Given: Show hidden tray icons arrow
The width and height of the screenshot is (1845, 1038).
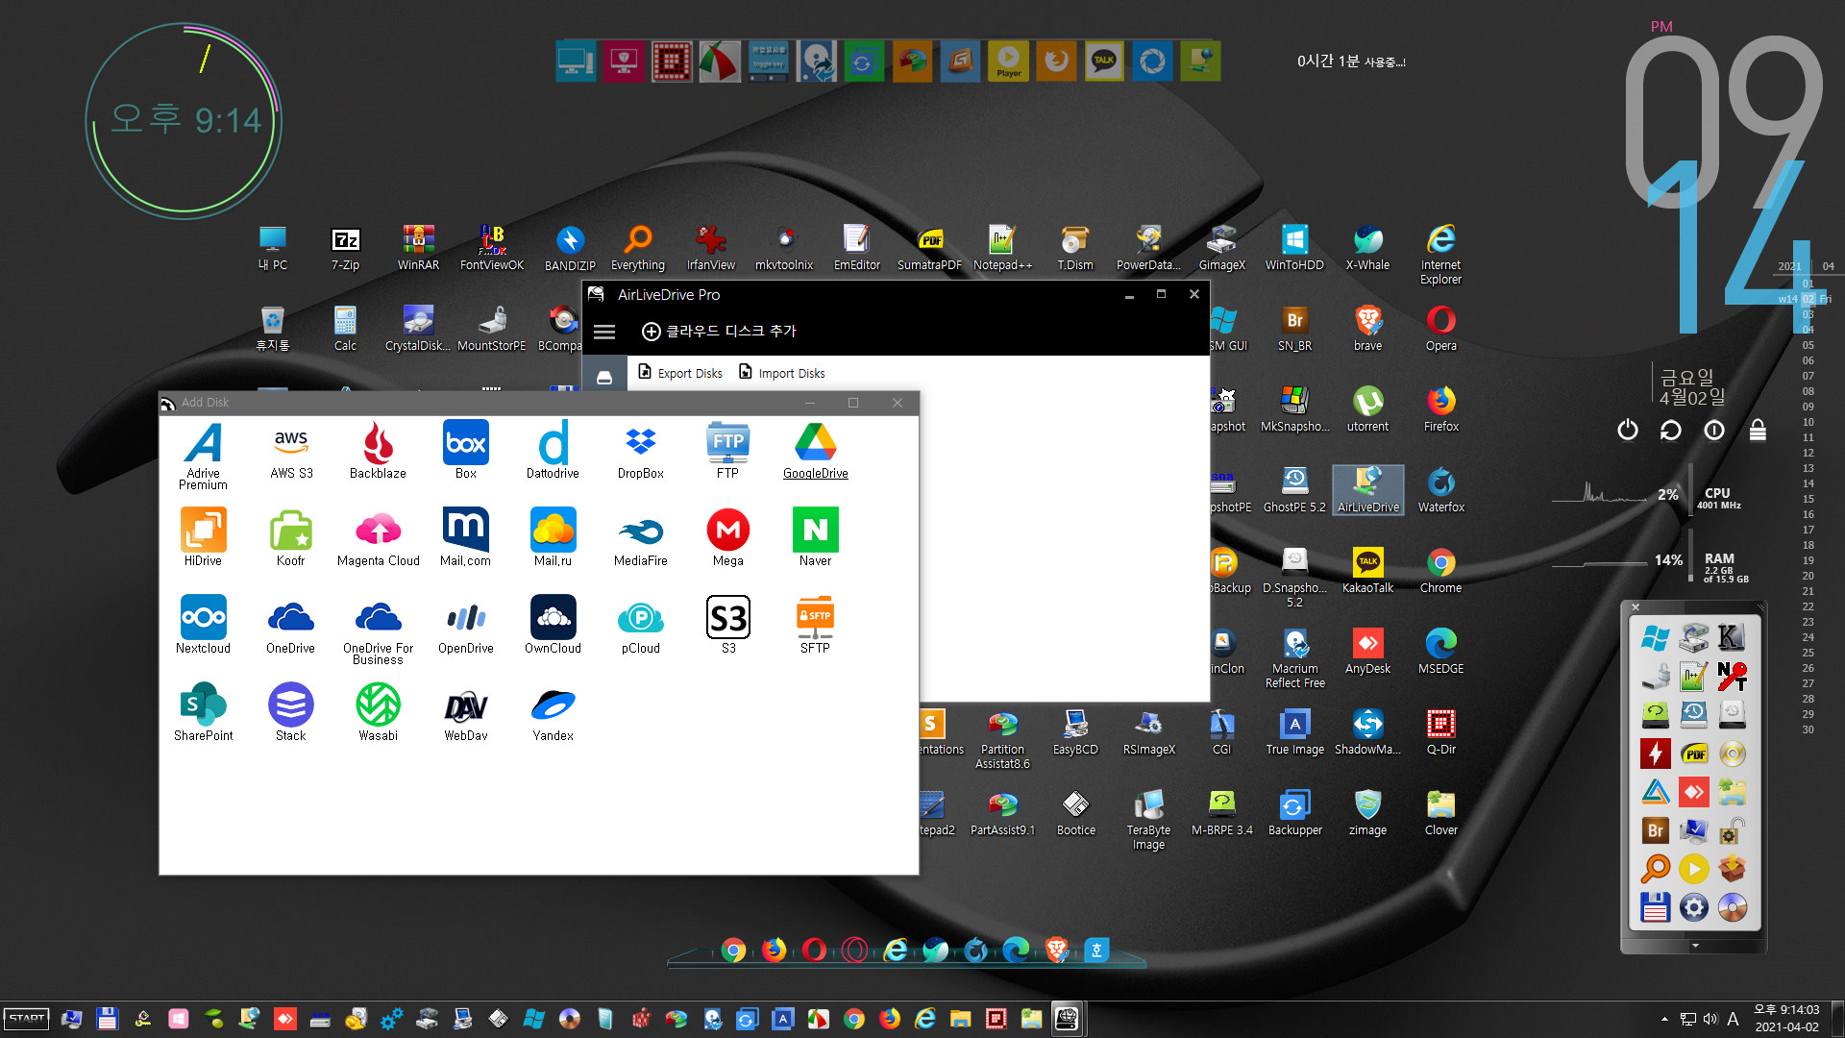Looking at the screenshot, I should click(1664, 1019).
